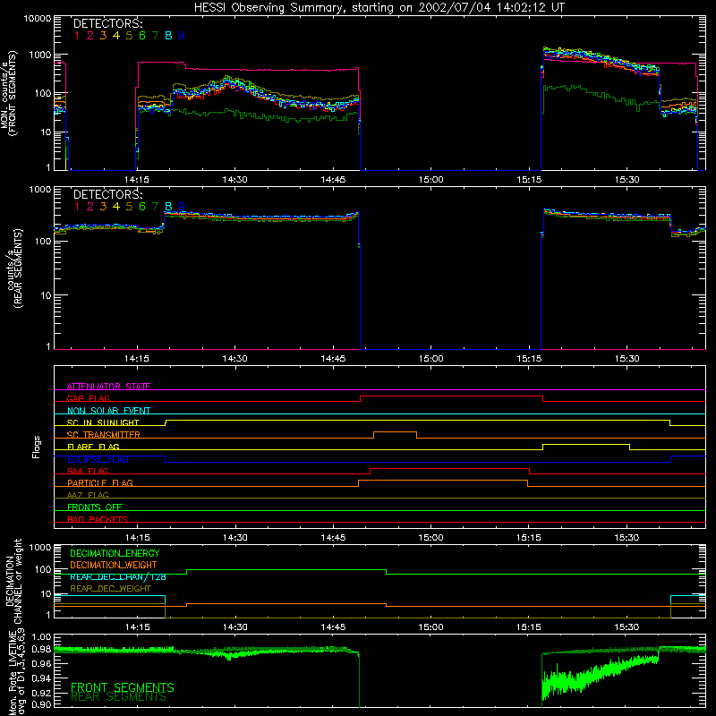Click the 0.96 tick label on livetime axis
The width and height of the screenshot is (716, 716).
(41, 663)
